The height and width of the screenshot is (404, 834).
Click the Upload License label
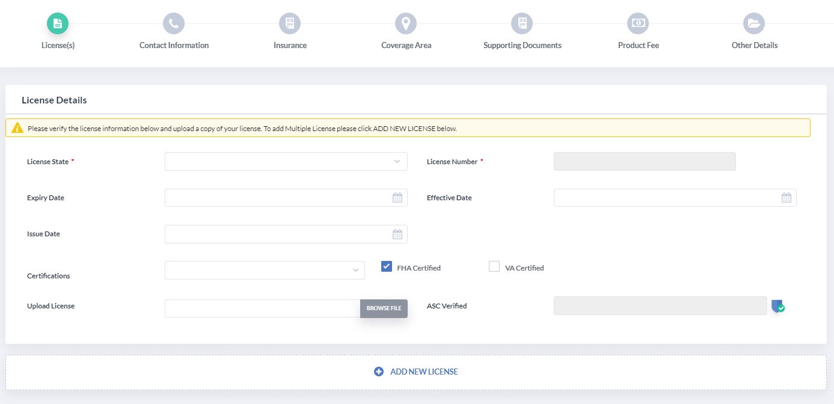(x=51, y=306)
